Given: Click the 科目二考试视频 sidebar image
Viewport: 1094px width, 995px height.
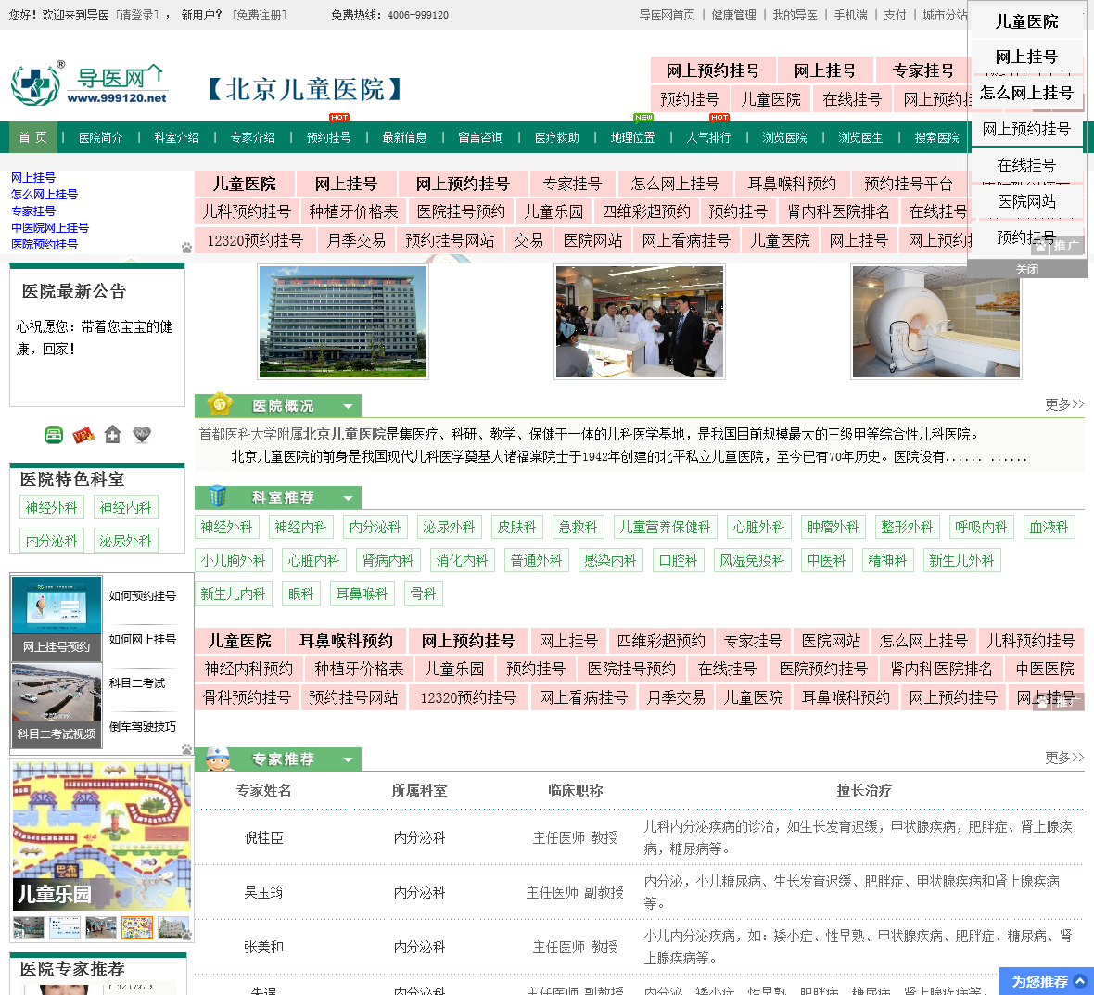Looking at the screenshot, I should (57, 706).
